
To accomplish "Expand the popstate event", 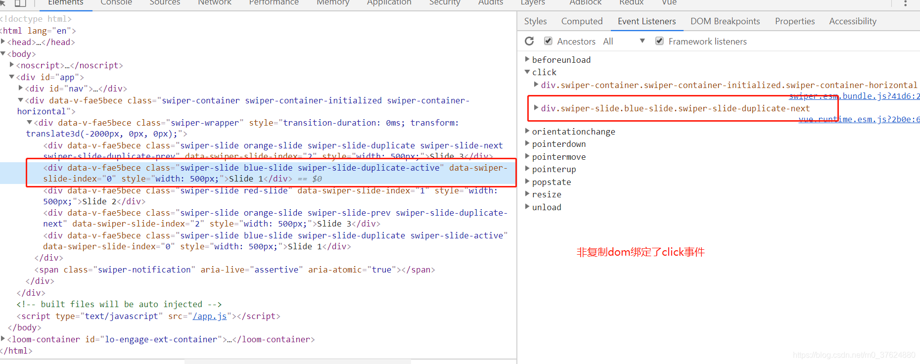I will [x=527, y=182].
